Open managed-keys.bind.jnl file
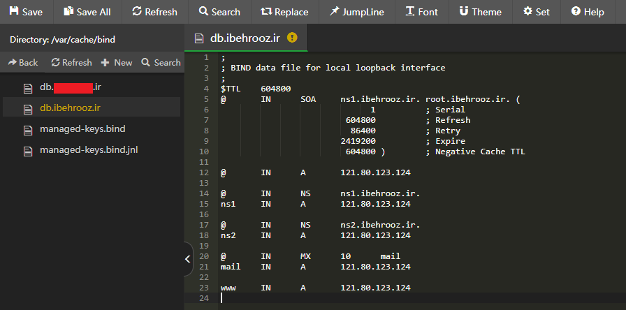 tap(89, 149)
